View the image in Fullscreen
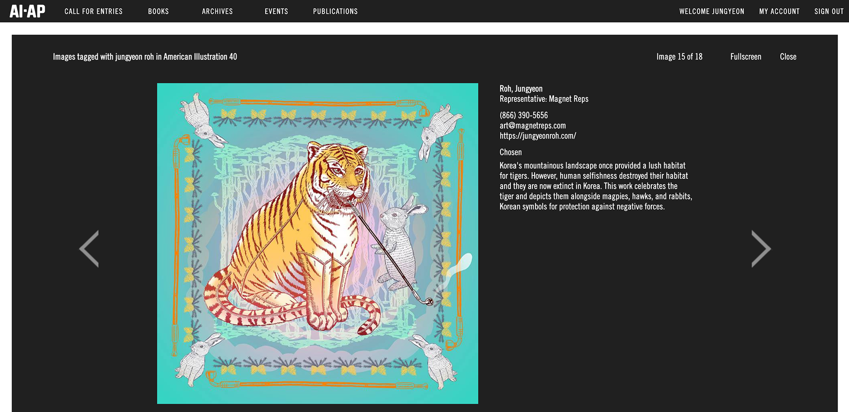The height and width of the screenshot is (412, 849). [746, 57]
